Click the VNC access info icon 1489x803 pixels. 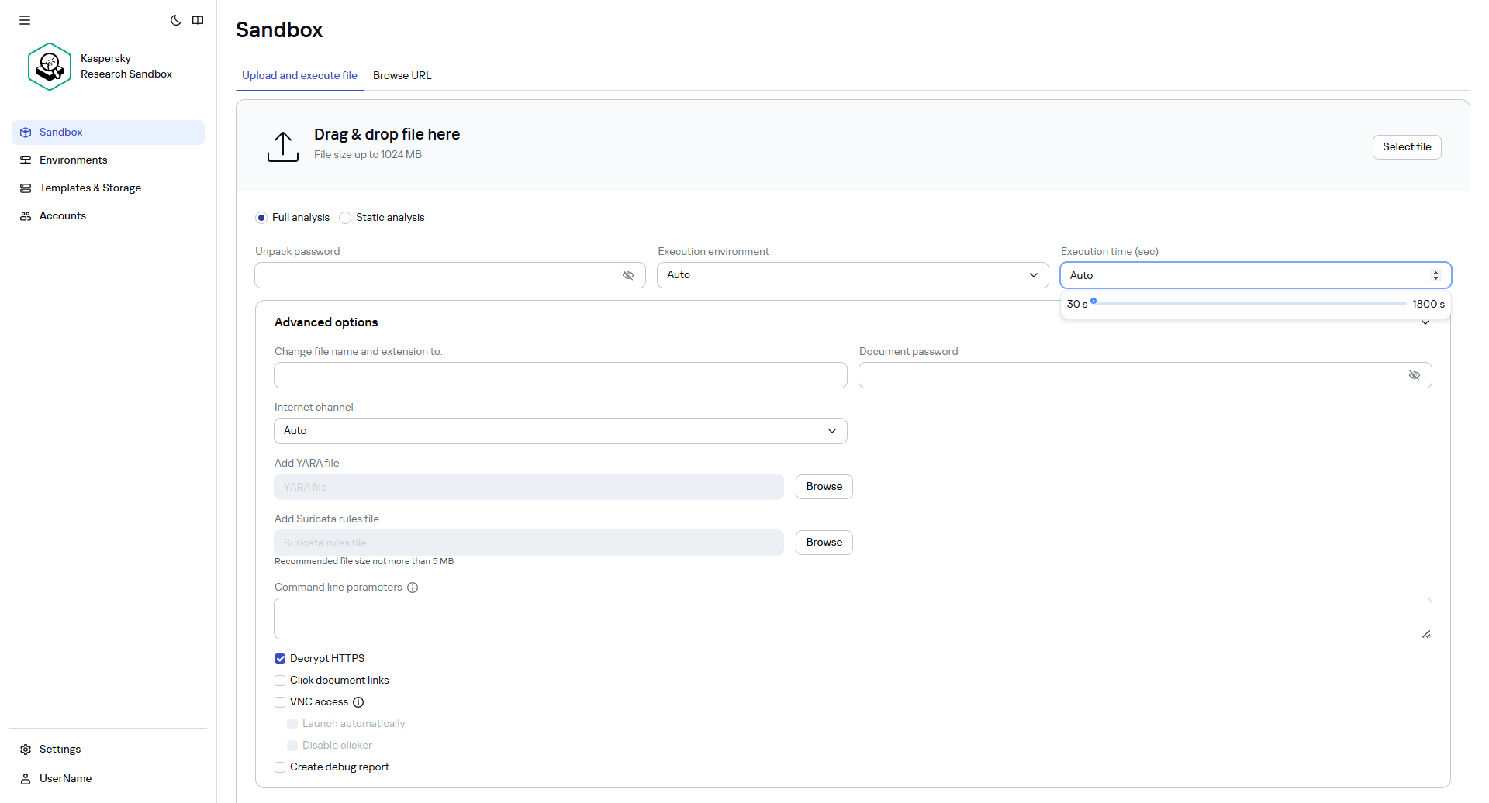358,702
